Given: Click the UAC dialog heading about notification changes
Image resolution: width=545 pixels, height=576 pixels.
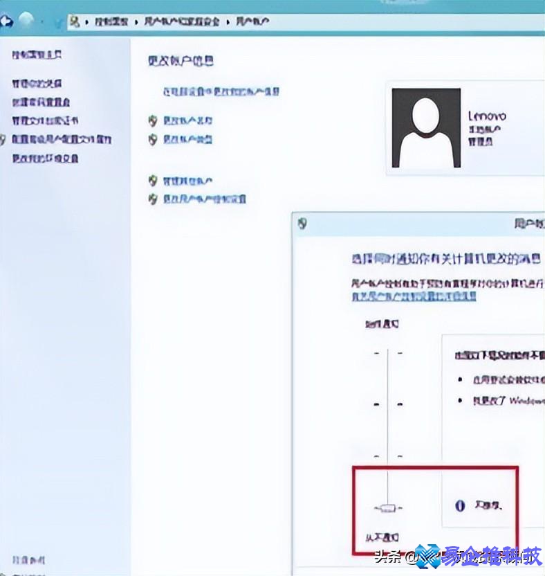Looking at the screenshot, I should pyautogui.click(x=446, y=259).
